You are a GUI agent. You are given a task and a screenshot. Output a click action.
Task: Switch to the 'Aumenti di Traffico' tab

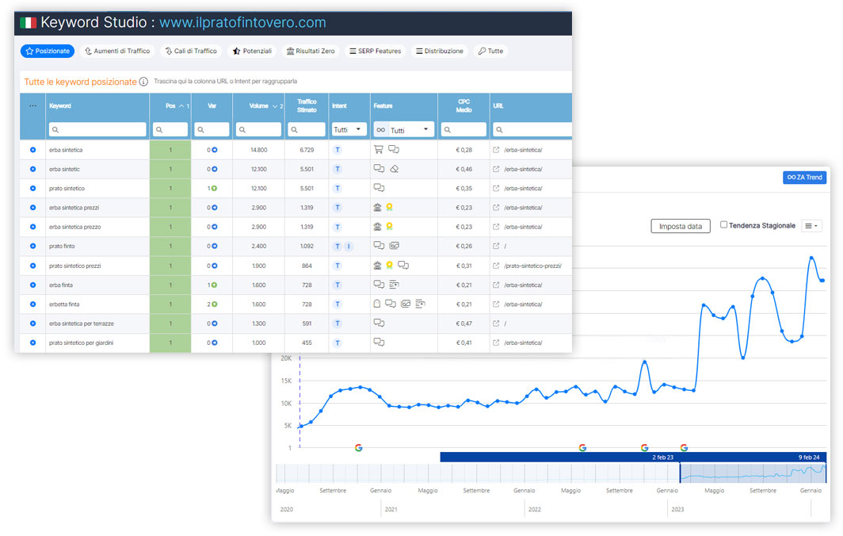tap(116, 52)
